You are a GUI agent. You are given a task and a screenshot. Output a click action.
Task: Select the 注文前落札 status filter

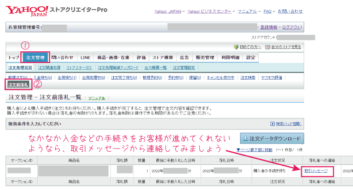pos(18,84)
